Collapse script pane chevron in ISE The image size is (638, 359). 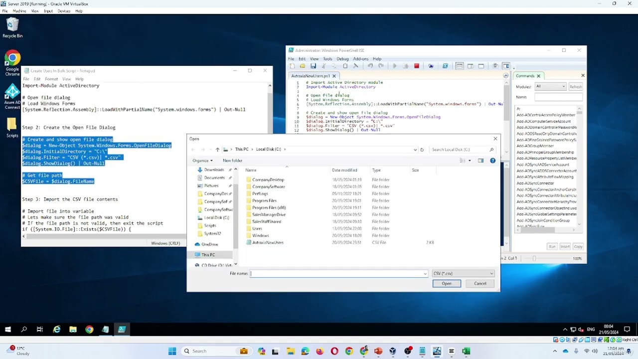click(x=506, y=76)
